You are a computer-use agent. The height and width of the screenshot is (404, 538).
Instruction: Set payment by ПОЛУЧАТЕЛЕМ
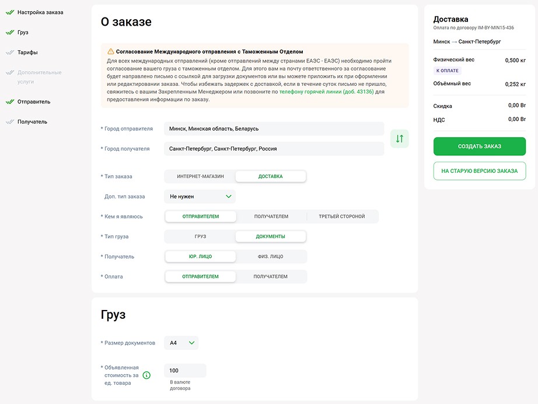[x=270, y=277]
